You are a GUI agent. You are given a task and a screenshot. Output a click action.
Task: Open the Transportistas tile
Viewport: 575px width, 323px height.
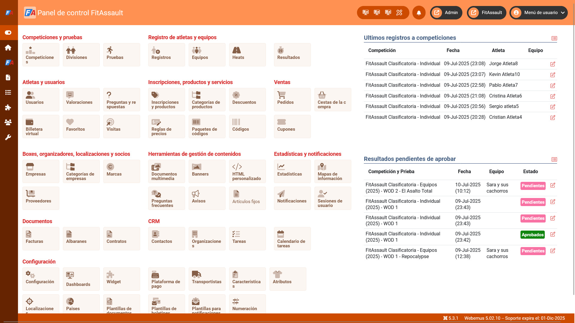coord(207,279)
